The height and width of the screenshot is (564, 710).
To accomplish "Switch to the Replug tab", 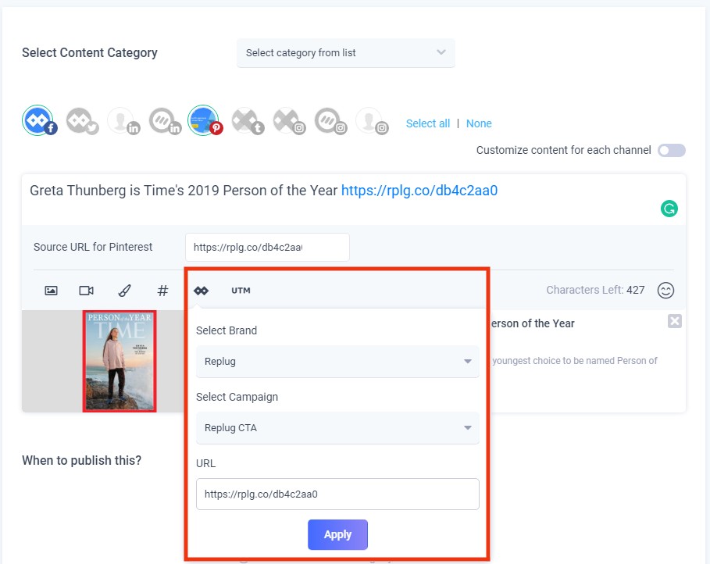I will tap(202, 290).
